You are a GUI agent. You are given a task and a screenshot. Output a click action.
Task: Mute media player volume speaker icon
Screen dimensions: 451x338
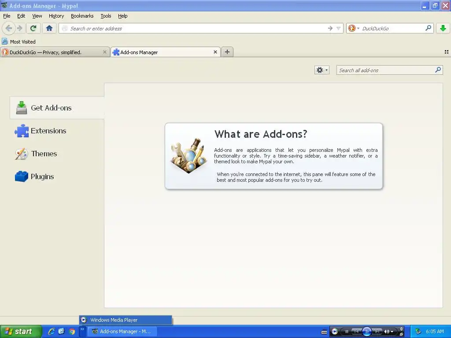(x=387, y=332)
